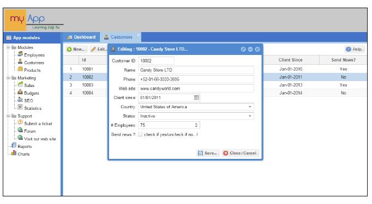Minimize the Editing dialog

pos(250,49)
